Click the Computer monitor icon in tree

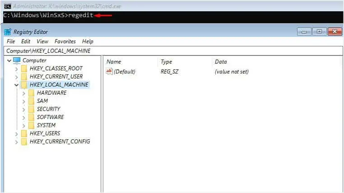[17, 60]
